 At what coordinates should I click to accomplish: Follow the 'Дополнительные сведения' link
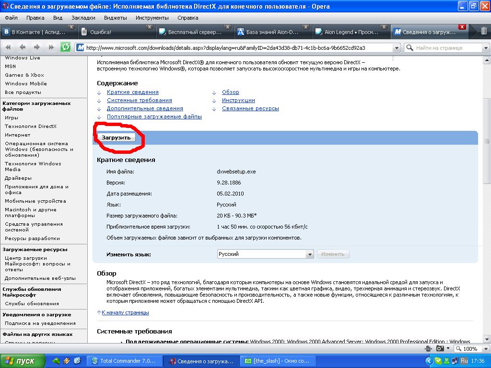pyautogui.click(x=145, y=108)
